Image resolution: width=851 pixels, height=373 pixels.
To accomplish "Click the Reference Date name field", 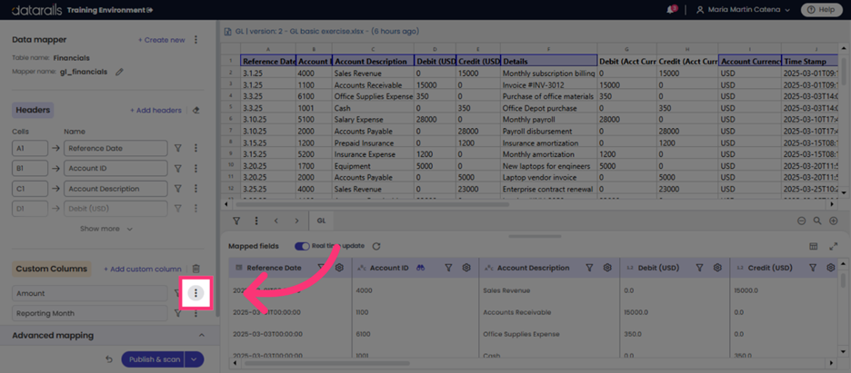I will tap(115, 148).
